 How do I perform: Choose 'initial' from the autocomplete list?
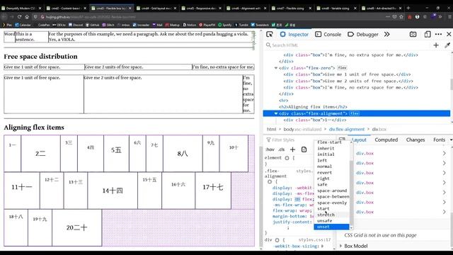click(332, 154)
